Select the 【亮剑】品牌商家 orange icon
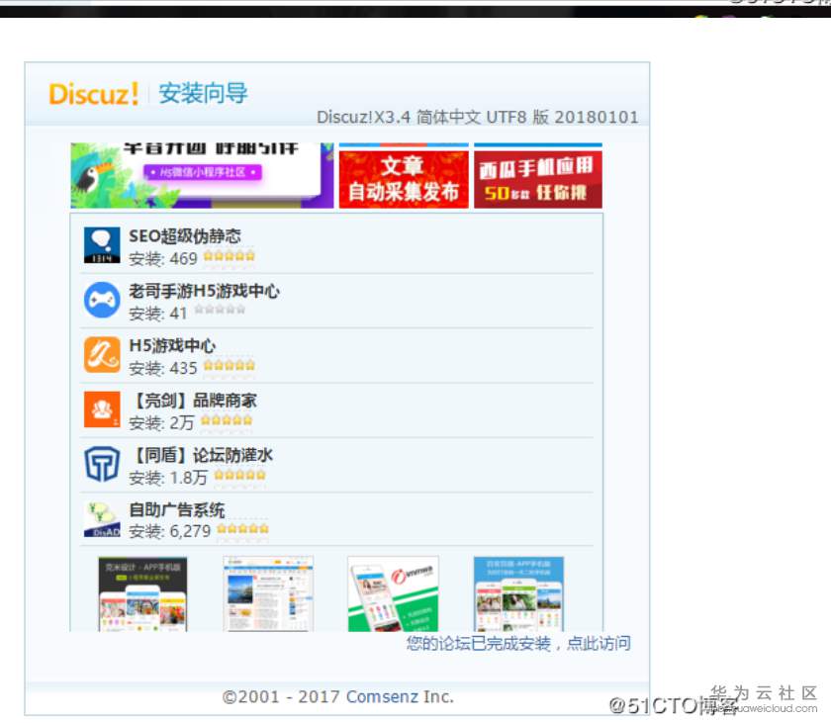This screenshot has width=831, height=723. tap(102, 408)
